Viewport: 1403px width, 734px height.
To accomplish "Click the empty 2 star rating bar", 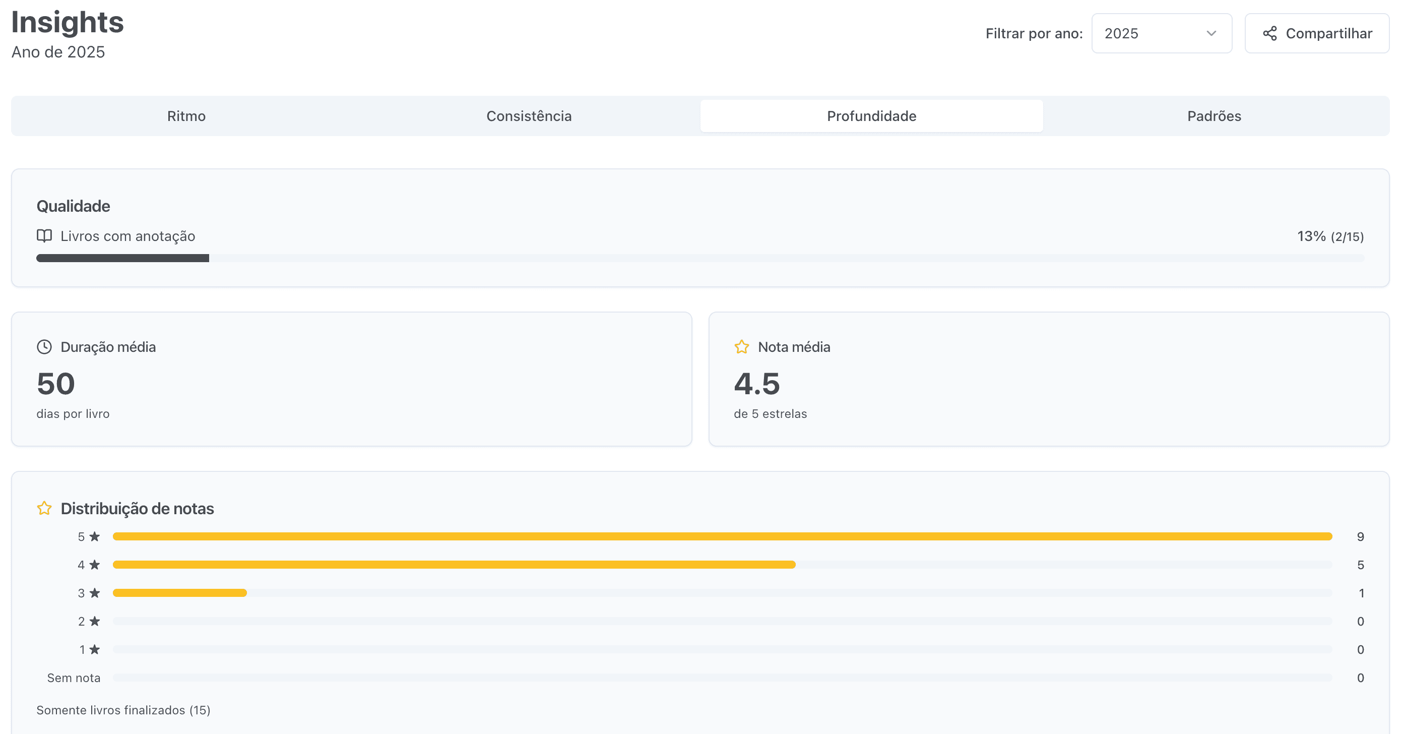I will pos(722,621).
